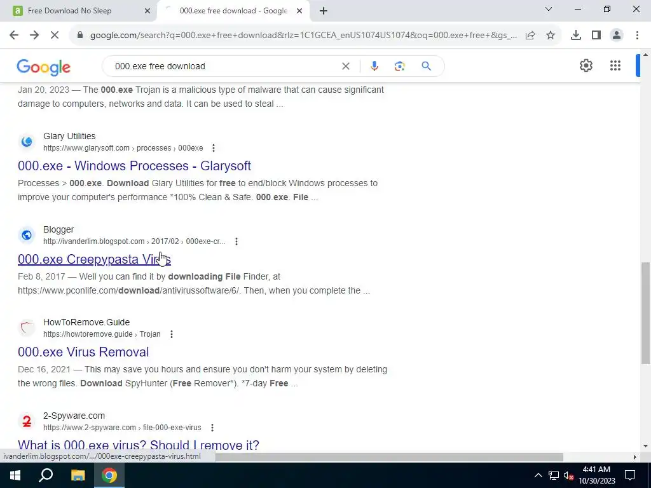Open the side panel icon

[596, 36]
